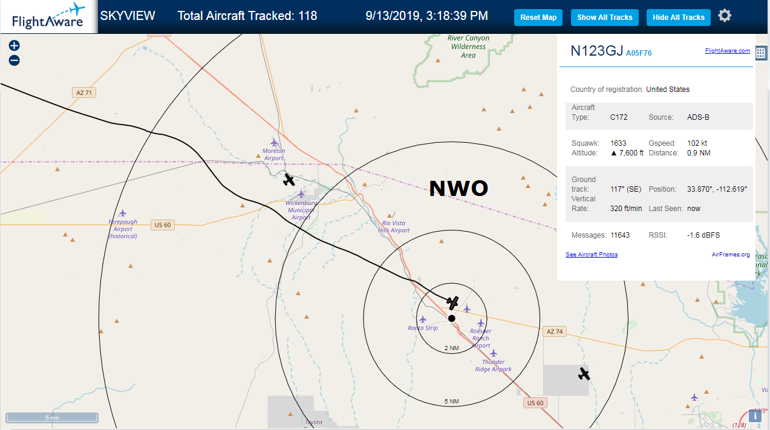770x430 pixels.
Task: Click the 5 NM range ring label
Action: 451,402
